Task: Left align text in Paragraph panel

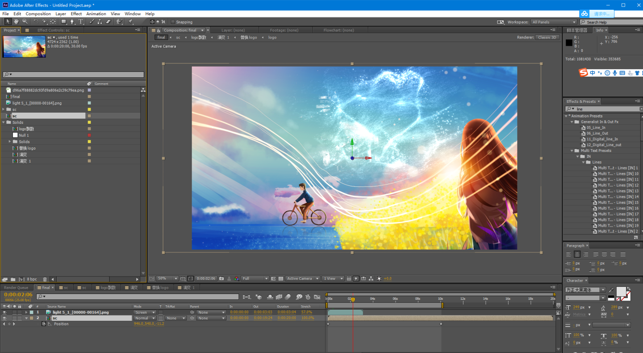Action: click(x=569, y=254)
